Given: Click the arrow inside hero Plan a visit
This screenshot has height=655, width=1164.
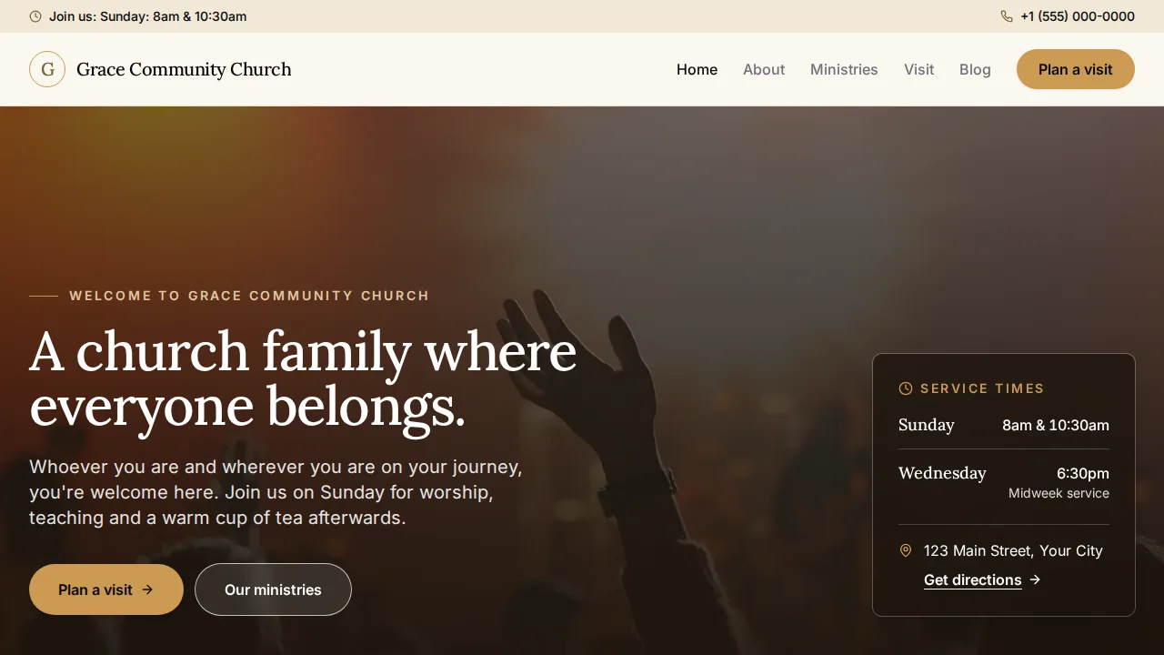Looking at the screenshot, I should [x=147, y=589].
